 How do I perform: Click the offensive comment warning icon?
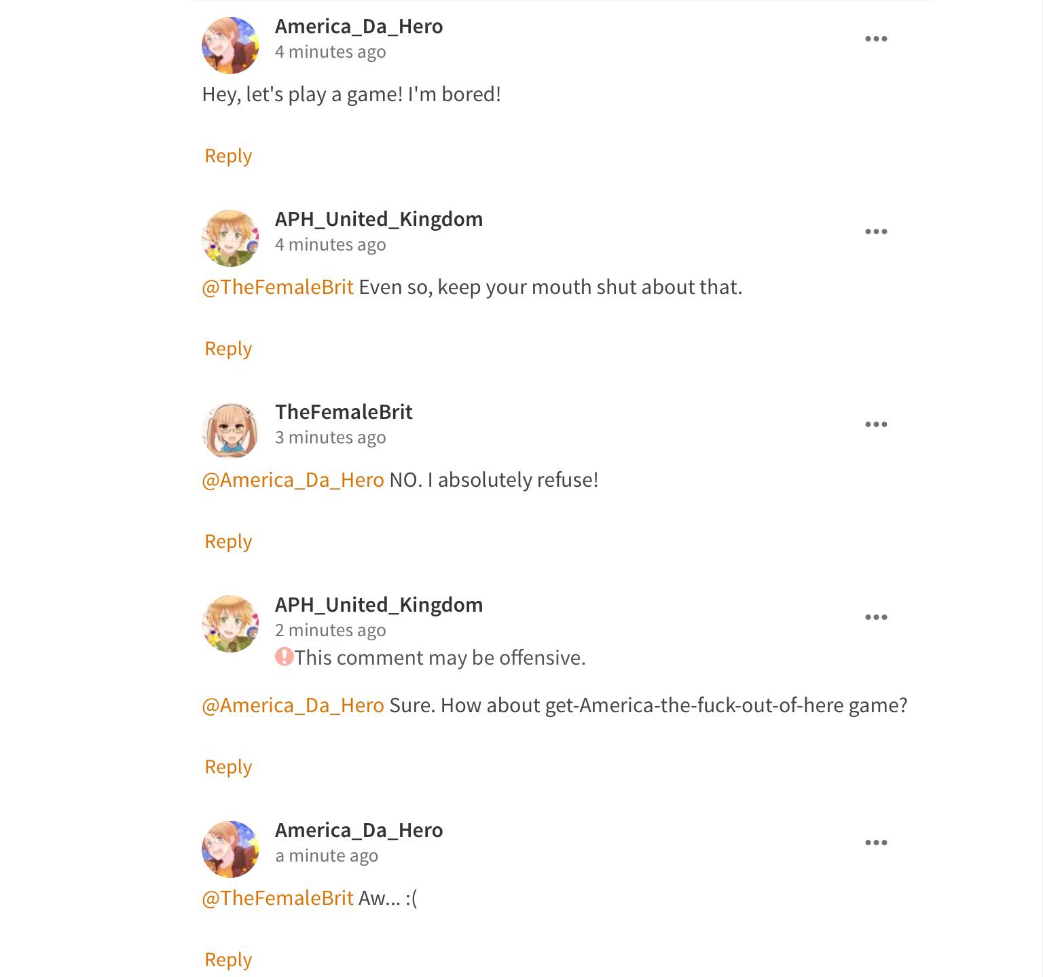pos(284,657)
